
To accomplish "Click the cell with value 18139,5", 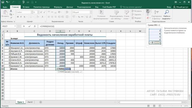I will coord(111,57).
